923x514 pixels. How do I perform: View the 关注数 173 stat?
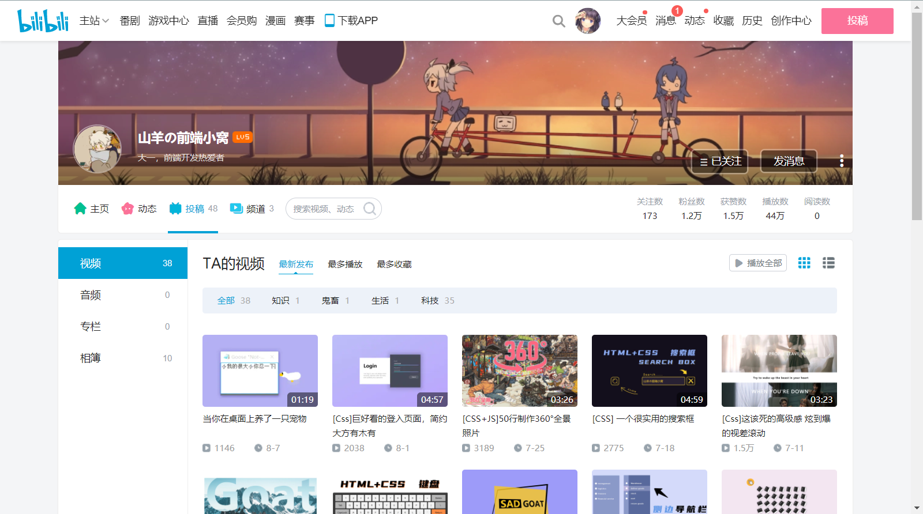pyautogui.click(x=650, y=209)
